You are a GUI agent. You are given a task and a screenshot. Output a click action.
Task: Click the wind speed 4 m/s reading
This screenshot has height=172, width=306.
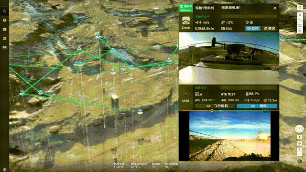tap(202, 22)
